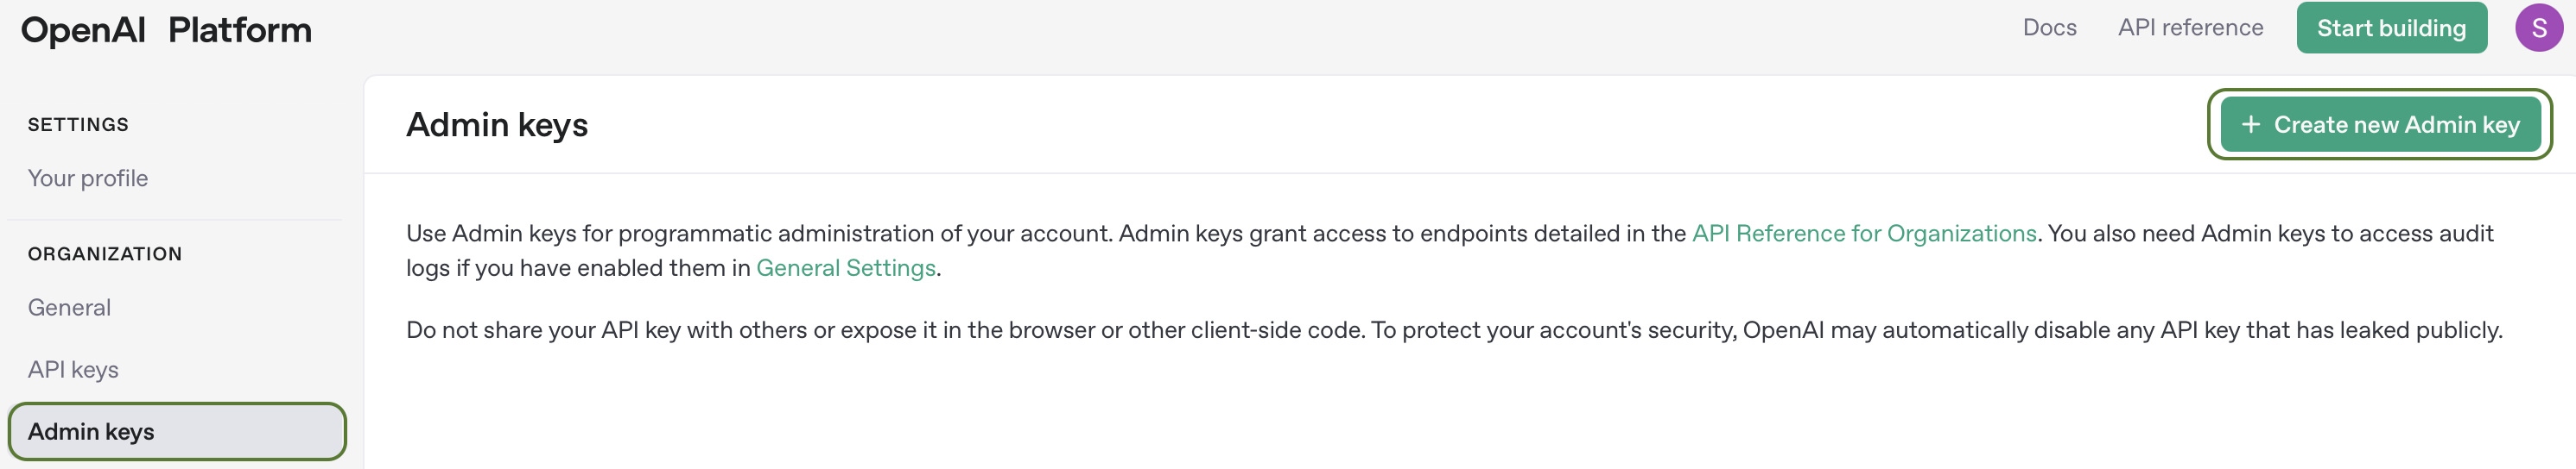Open API reference from top bar
The height and width of the screenshot is (469, 2576).
click(x=2190, y=28)
